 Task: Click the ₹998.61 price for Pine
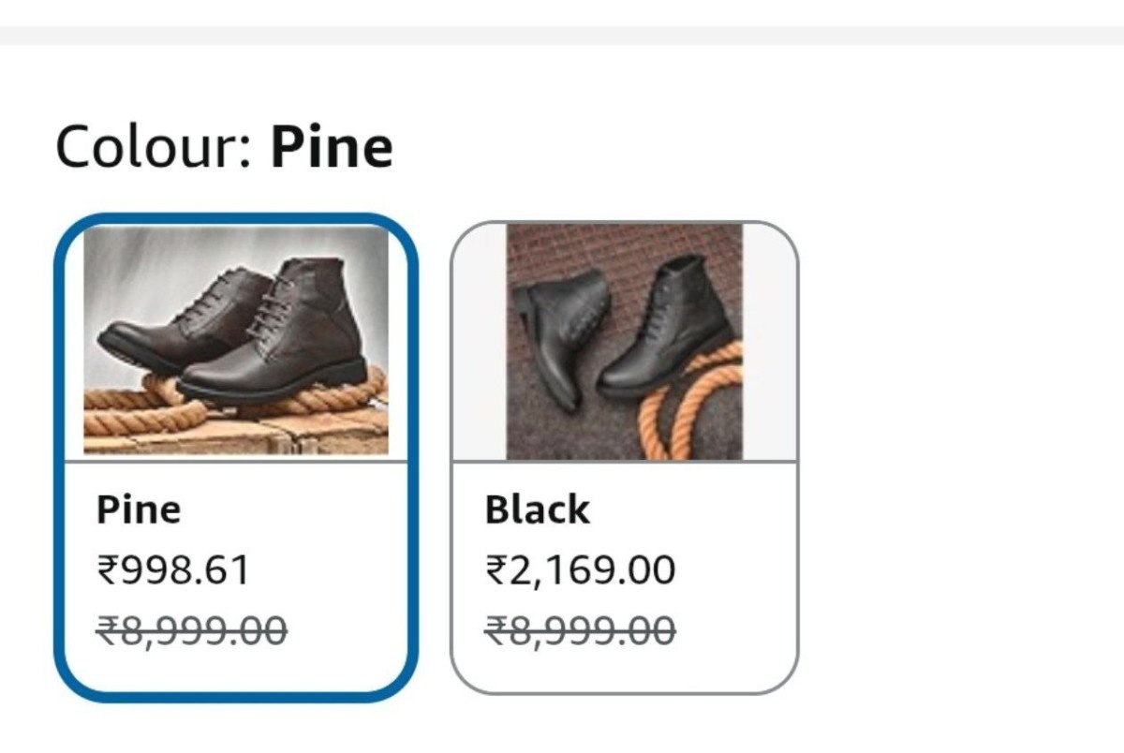(x=173, y=568)
